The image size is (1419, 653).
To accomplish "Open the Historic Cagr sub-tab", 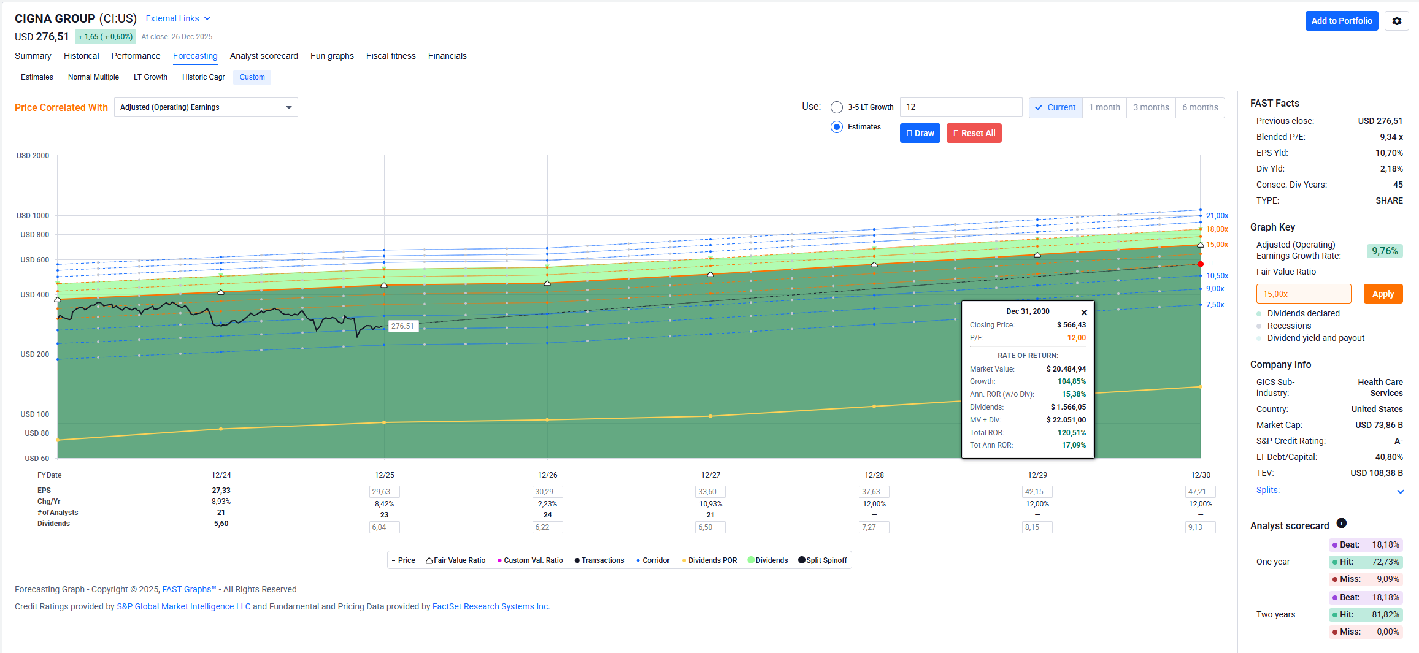I will [x=204, y=77].
